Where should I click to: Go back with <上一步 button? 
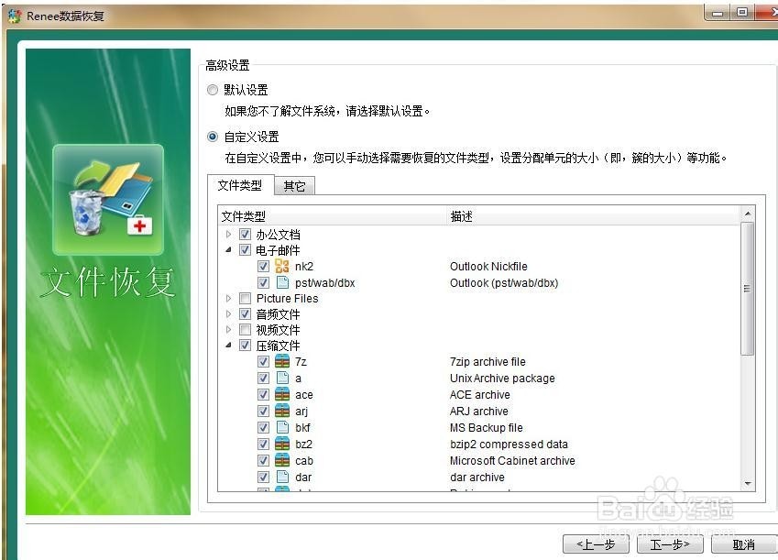596,544
